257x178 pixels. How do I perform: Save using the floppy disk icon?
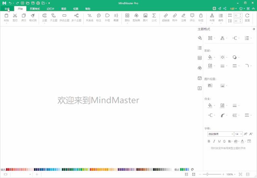click(33, 3)
